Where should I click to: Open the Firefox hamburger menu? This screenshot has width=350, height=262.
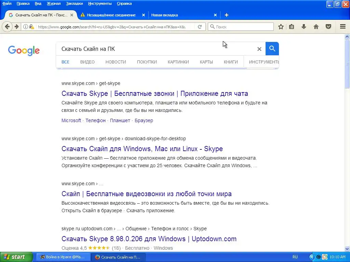click(343, 27)
